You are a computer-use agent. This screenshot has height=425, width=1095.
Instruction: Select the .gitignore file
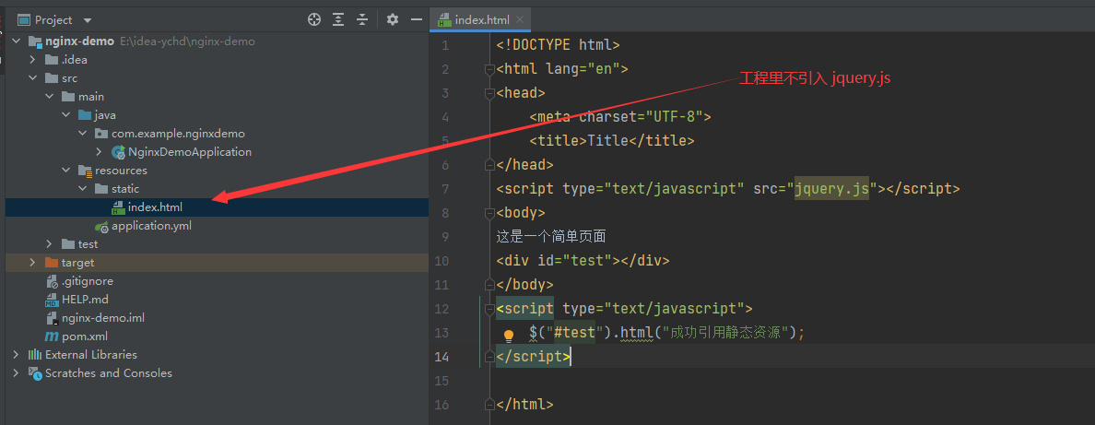pos(88,281)
